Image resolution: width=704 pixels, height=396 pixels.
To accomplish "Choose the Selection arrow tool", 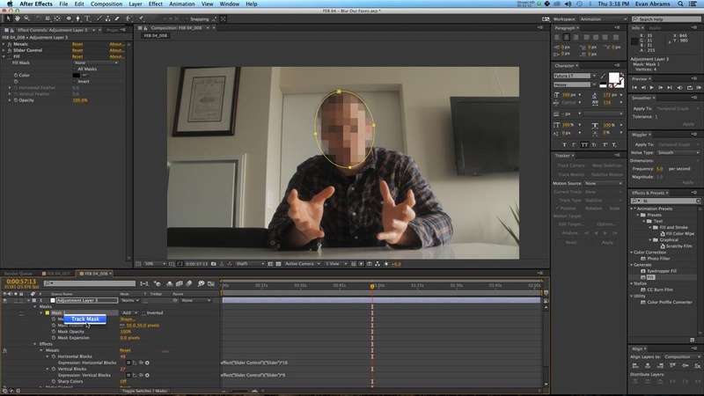I will click(8, 18).
